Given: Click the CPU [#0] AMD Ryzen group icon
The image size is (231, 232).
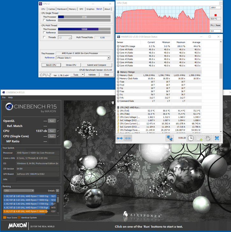Looking at the screenshot, I should click(118, 107).
